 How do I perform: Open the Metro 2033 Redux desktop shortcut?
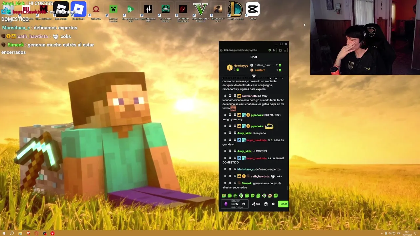pyautogui.click(x=43, y=11)
